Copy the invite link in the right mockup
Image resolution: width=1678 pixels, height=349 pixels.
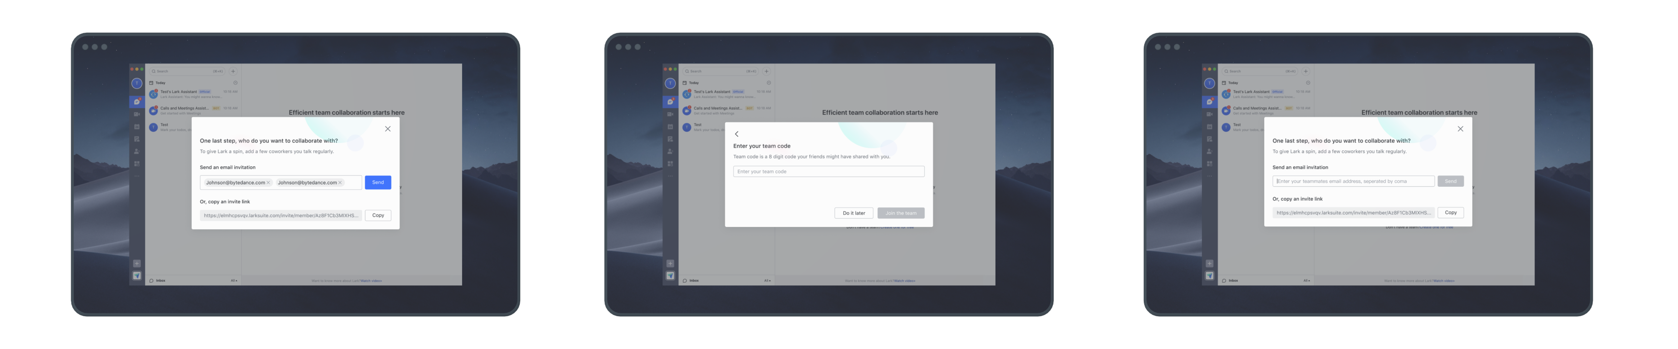pyautogui.click(x=1451, y=212)
